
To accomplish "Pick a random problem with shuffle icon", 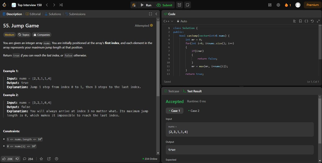I will [61, 5].
